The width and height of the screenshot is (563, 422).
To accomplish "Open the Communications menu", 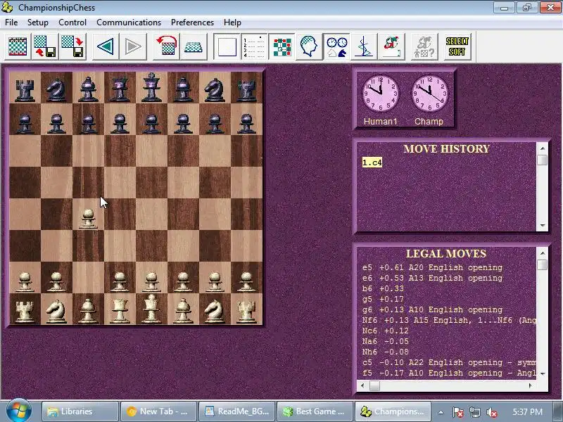I will coord(129,23).
